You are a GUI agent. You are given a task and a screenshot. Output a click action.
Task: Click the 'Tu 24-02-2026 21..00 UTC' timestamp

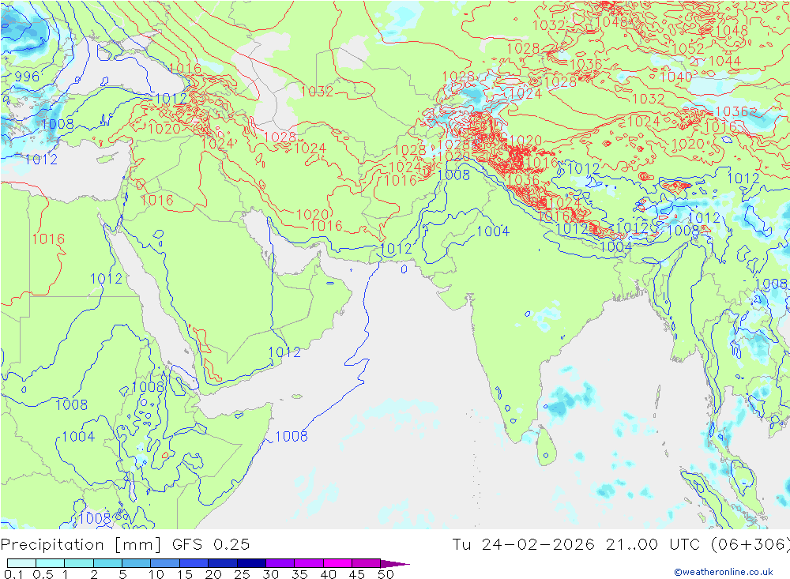[576, 545]
